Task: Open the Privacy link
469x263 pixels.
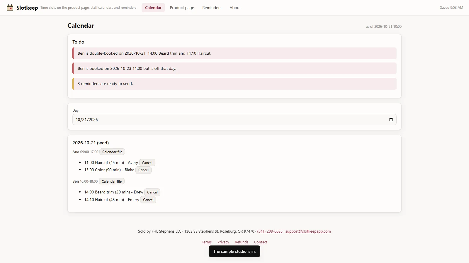Action: click(223, 242)
